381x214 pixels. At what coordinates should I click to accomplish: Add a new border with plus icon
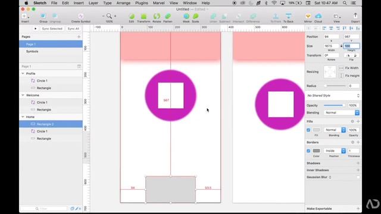click(358, 142)
